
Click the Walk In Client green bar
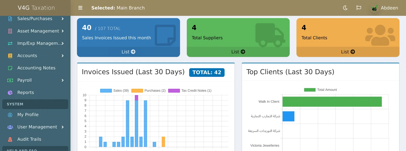tap(332, 102)
